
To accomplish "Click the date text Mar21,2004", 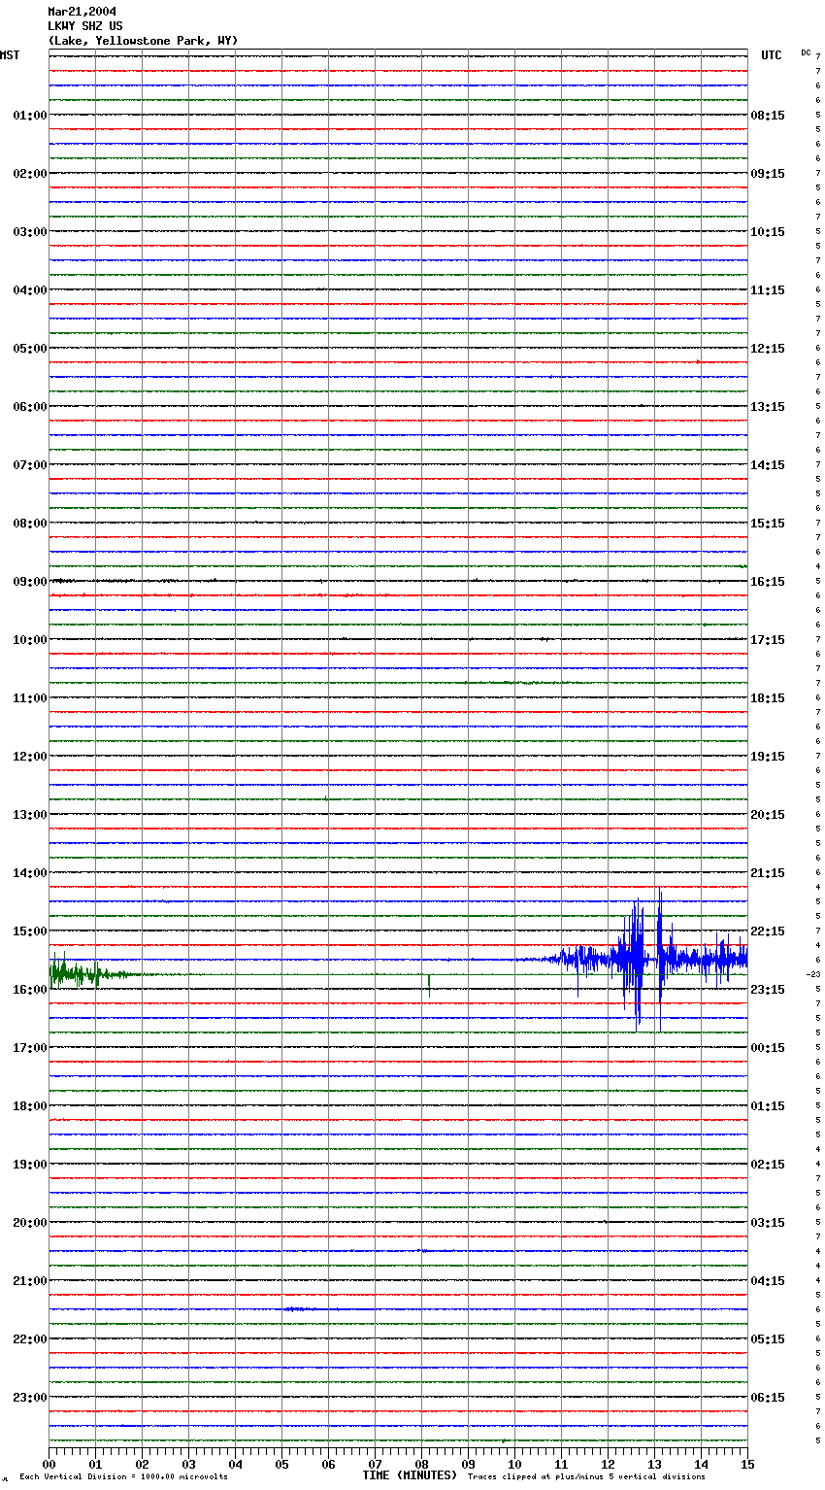I will tap(82, 12).
